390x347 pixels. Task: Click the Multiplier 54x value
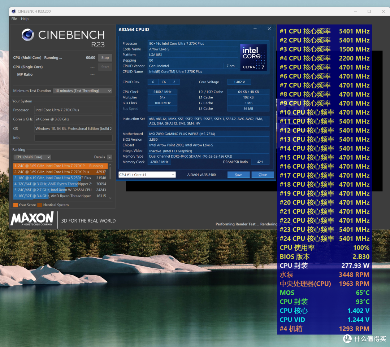coord(162,97)
